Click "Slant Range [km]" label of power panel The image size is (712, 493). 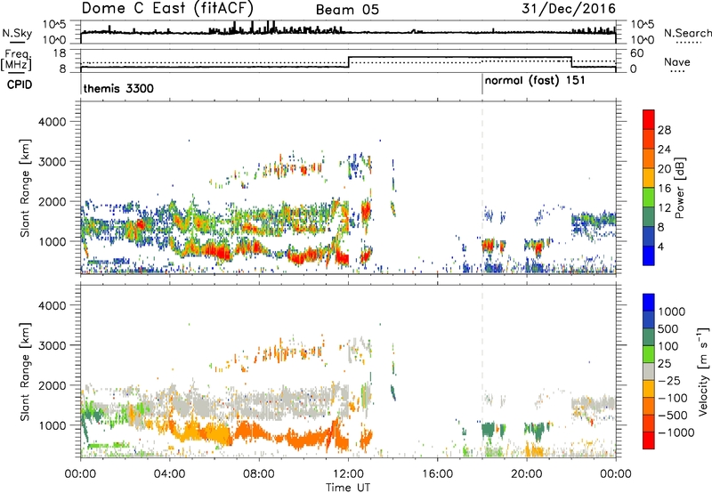point(25,188)
